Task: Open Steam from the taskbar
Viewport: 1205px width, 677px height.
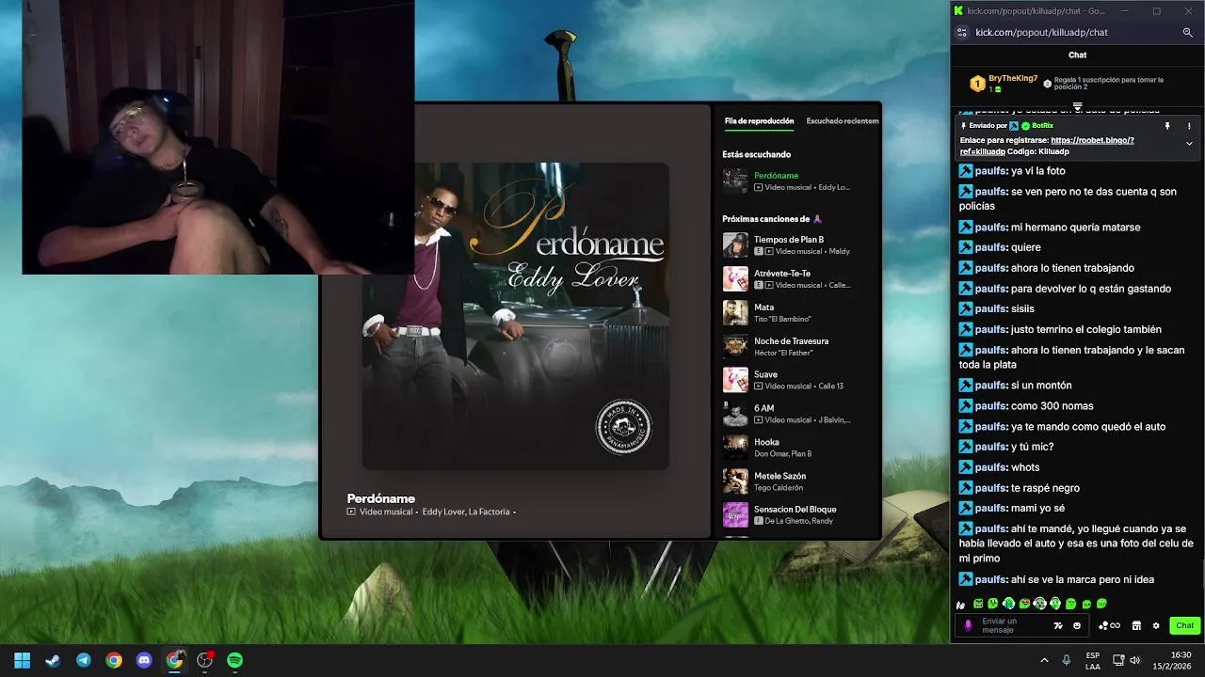Action: (x=53, y=660)
